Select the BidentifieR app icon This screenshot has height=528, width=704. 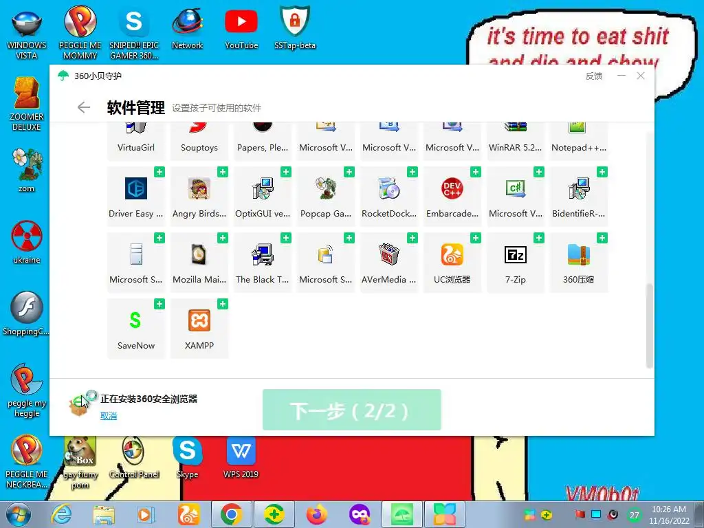coord(579,188)
